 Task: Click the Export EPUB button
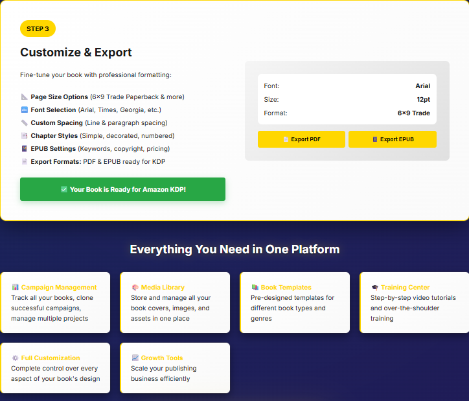pos(393,139)
